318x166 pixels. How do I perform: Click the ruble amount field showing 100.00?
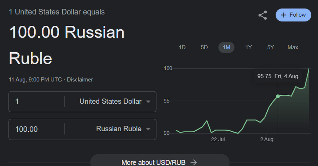click(x=37, y=129)
